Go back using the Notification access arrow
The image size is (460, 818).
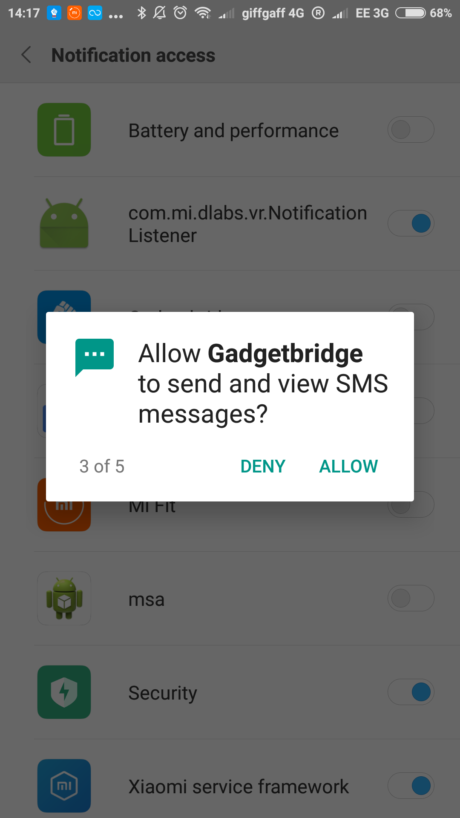click(26, 55)
